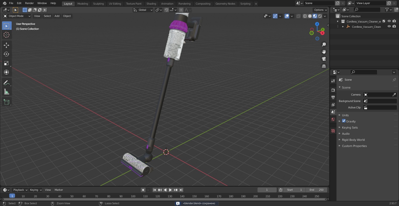
Task: Toggle X-ray mode in the viewport header
Action: [x=298, y=16]
